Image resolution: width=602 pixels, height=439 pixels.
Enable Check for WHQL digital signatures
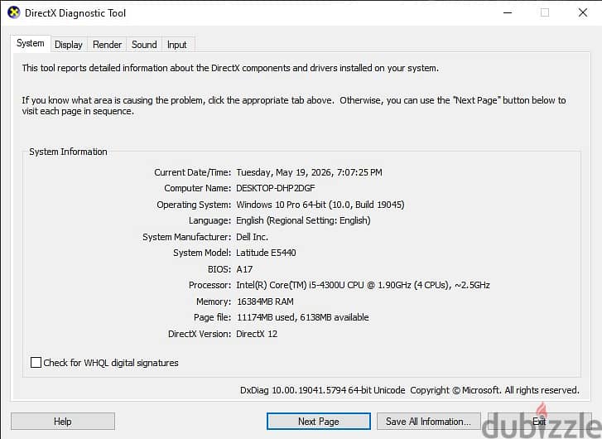(36, 362)
